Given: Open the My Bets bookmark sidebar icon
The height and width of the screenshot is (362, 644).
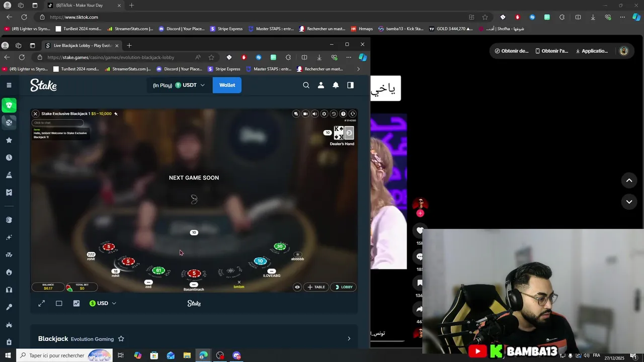Looking at the screenshot, I should pos(9,192).
